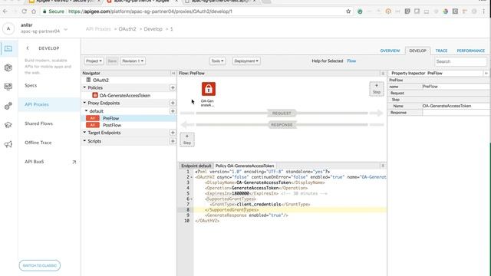Open the megaphone announcements sidebar icon
Viewport: 491px width, 276px height.
8,144
